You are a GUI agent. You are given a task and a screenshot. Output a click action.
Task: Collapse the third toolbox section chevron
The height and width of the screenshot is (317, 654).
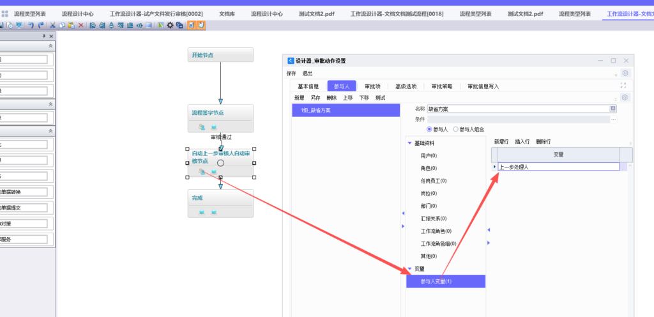[x=50, y=131]
